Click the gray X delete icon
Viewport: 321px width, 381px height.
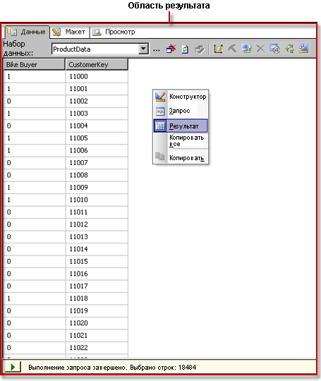tap(260, 49)
